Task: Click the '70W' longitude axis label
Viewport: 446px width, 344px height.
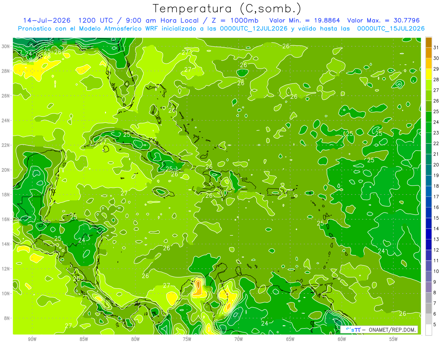Action: (239, 339)
